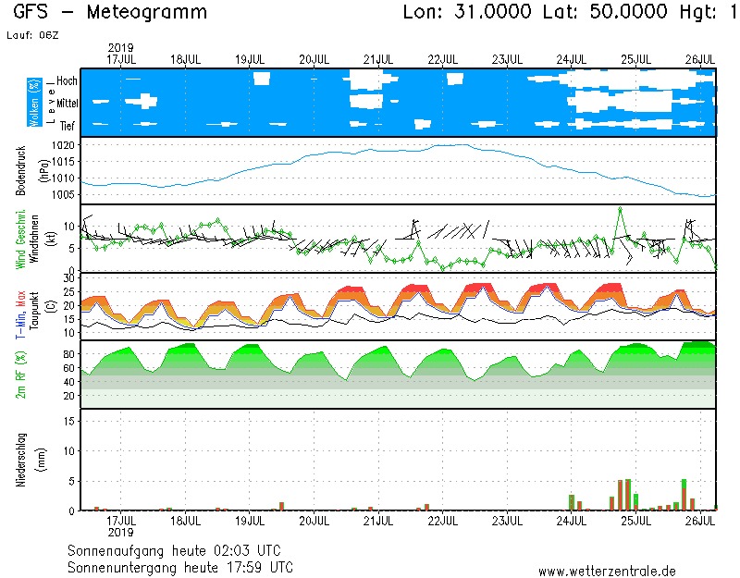Select the 18JUL marker on bottom date axis
The image size is (740, 578).
coord(186,521)
